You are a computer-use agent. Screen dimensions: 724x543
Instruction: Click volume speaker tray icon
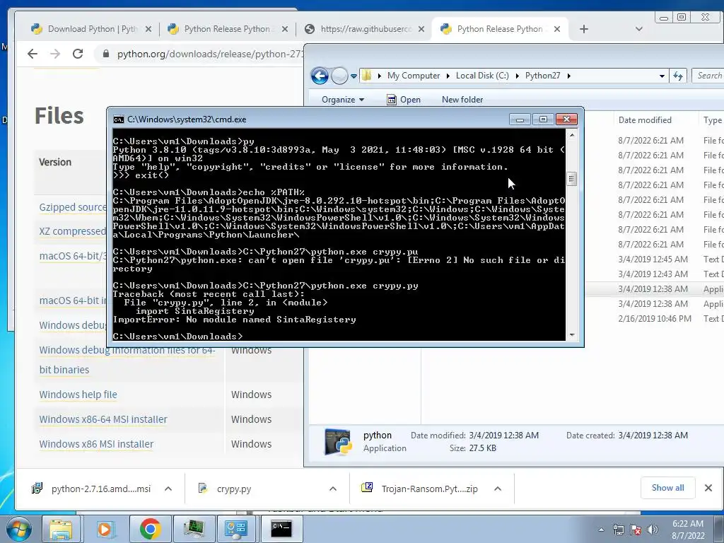(x=653, y=530)
